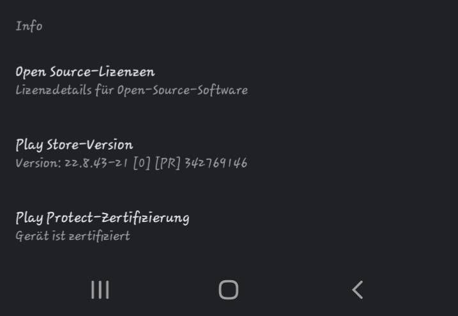This screenshot has width=458, height=316.
Task: Tap the build number 342769146
Action: coord(216,163)
